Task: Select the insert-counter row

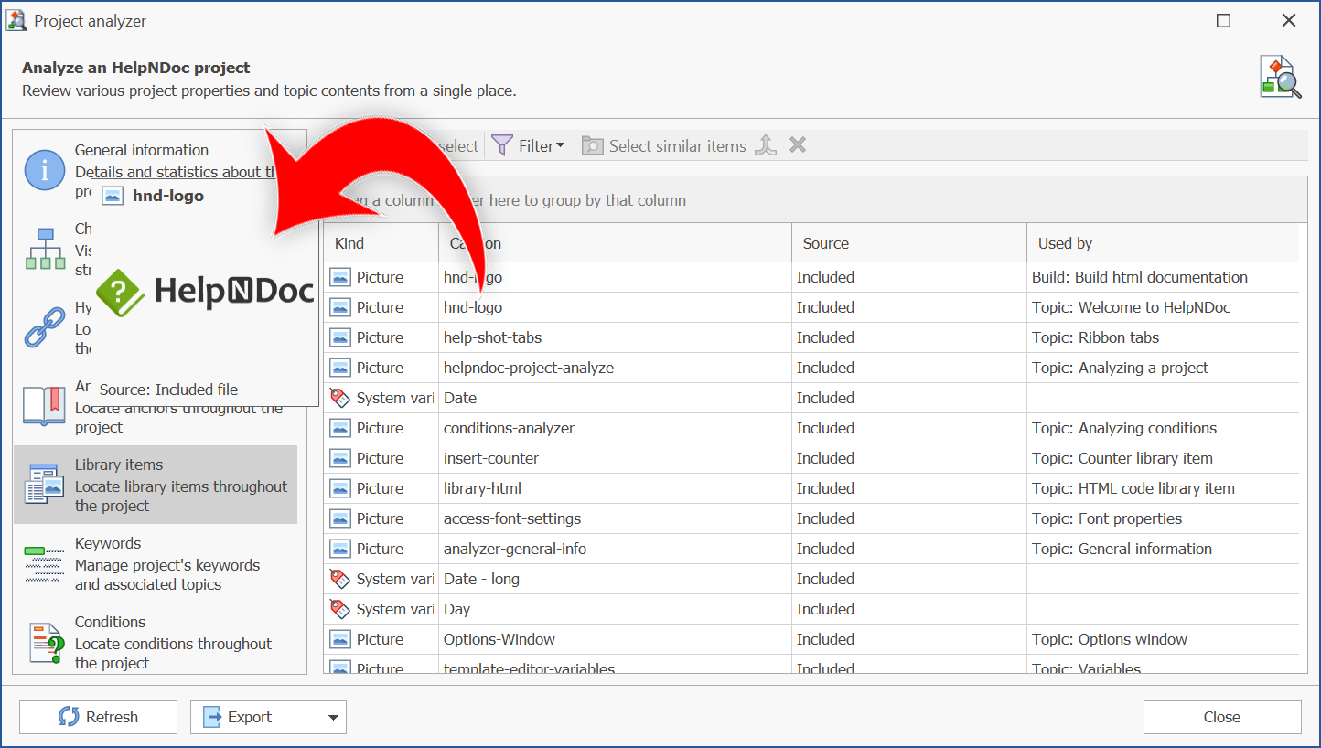Action: pos(811,458)
